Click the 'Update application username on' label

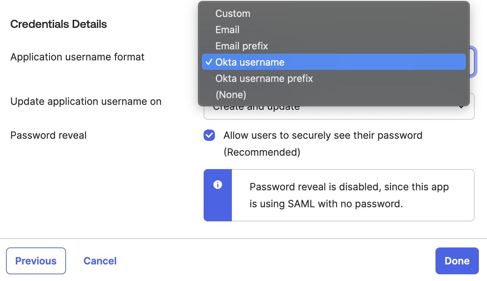[x=86, y=101]
